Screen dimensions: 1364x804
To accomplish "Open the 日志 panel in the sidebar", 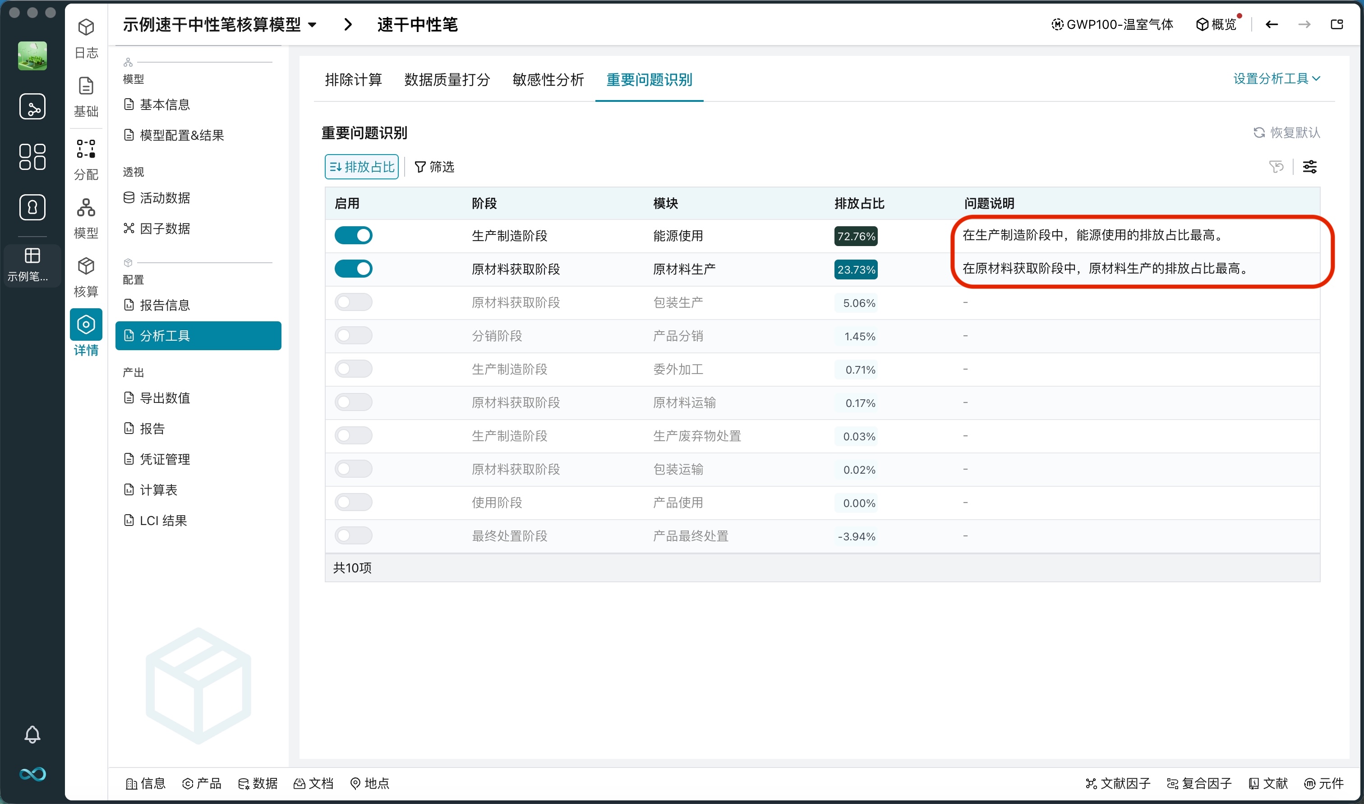I will pyautogui.click(x=86, y=37).
